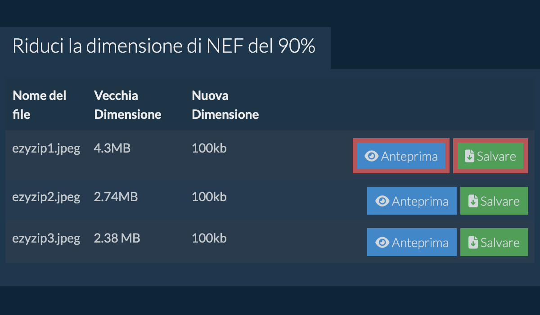540x315 pixels.
Task: Click the "Nuova Dimensione" column header
Action: point(225,105)
